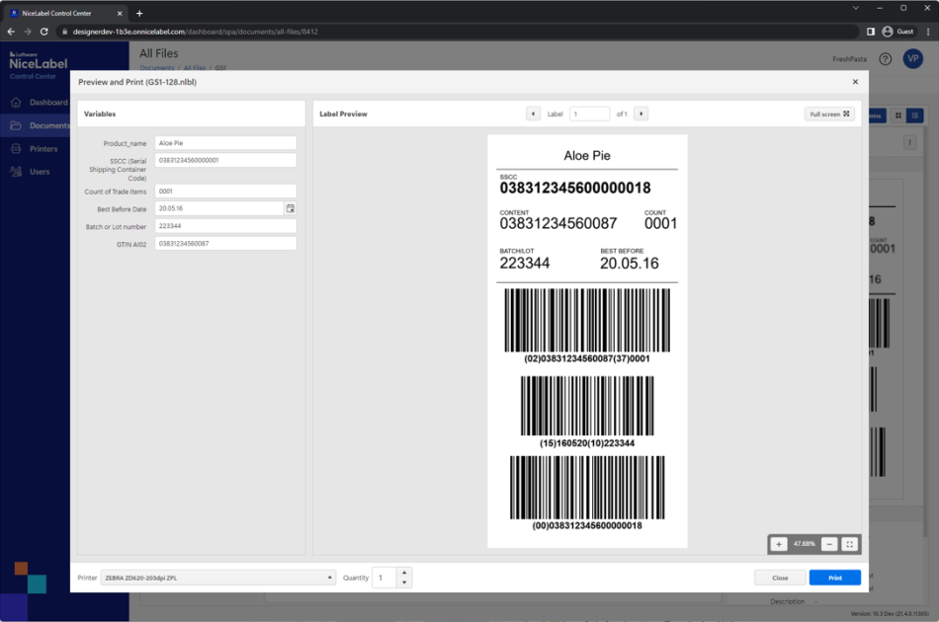Viewport: 939px width, 622px height.
Task: Reload the page with the browser refresh icon
Action: (x=43, y=31)
